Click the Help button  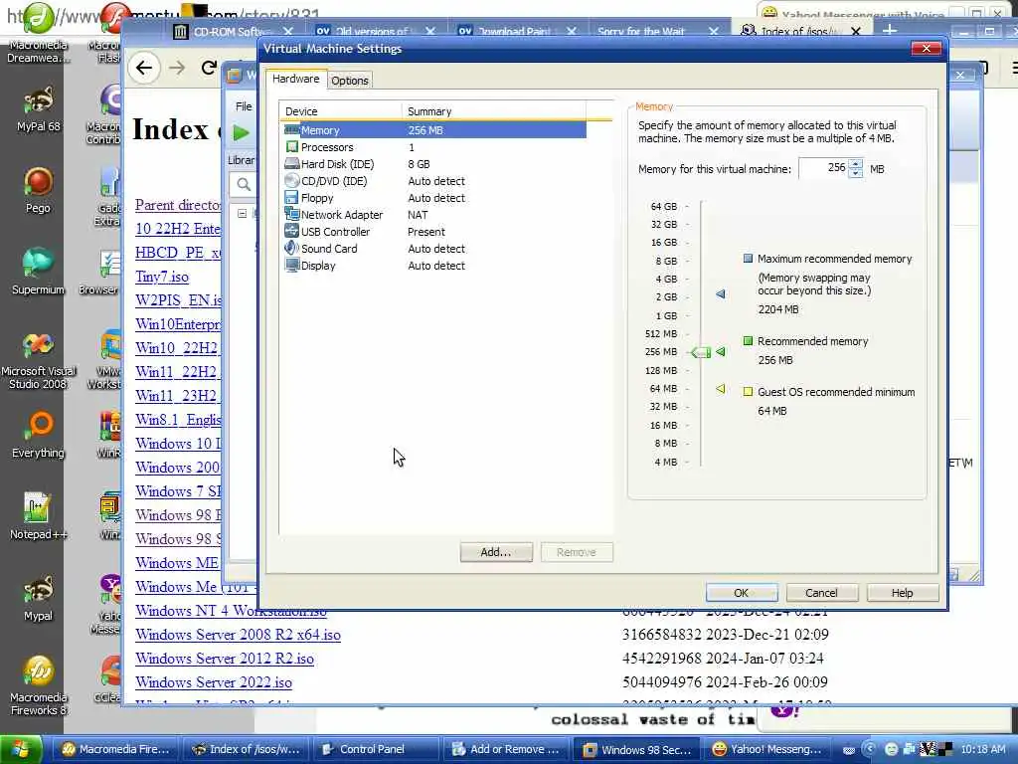[x=902, y=593]
